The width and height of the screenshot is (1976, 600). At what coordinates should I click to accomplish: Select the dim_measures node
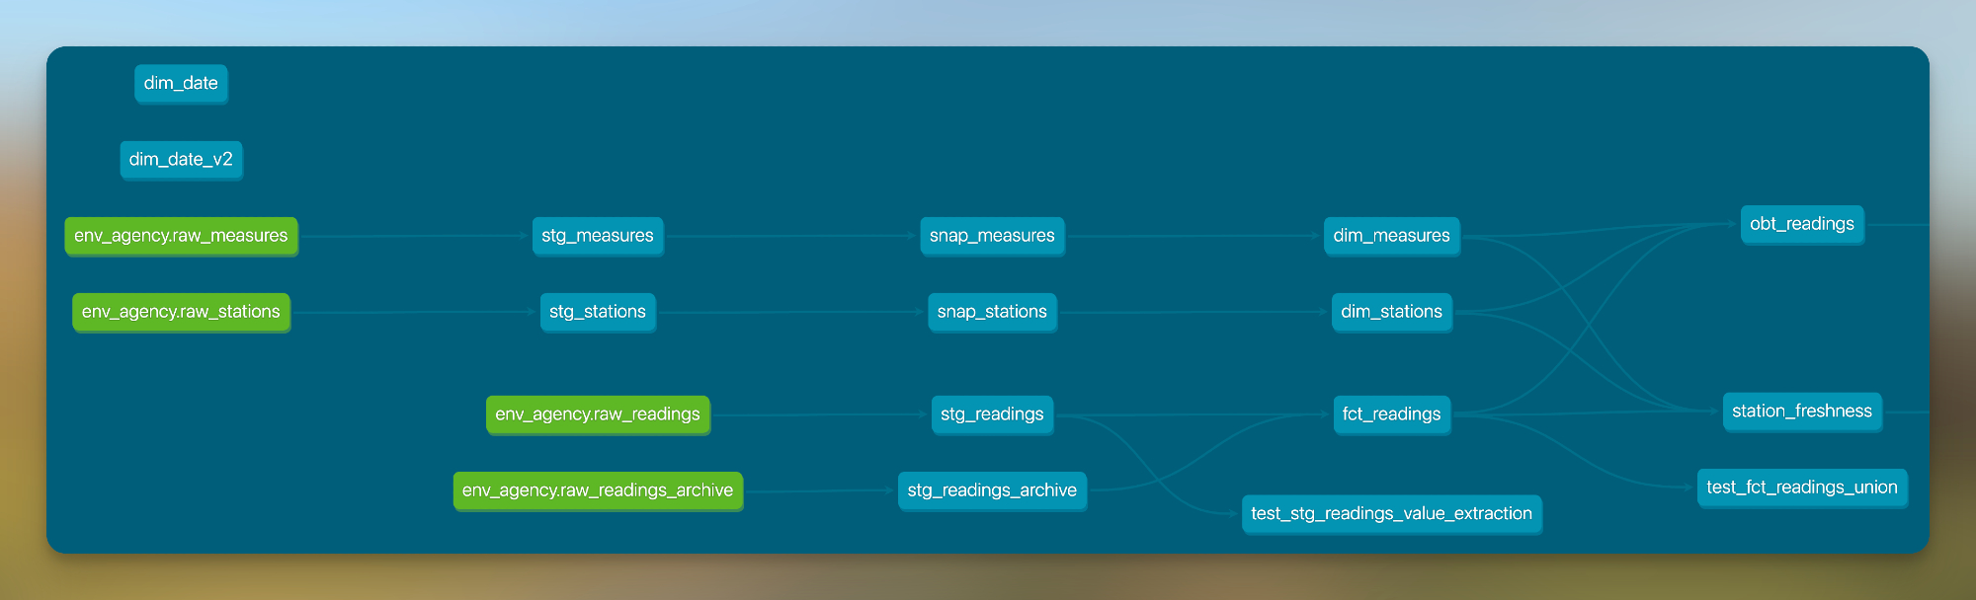[1391, 236]
